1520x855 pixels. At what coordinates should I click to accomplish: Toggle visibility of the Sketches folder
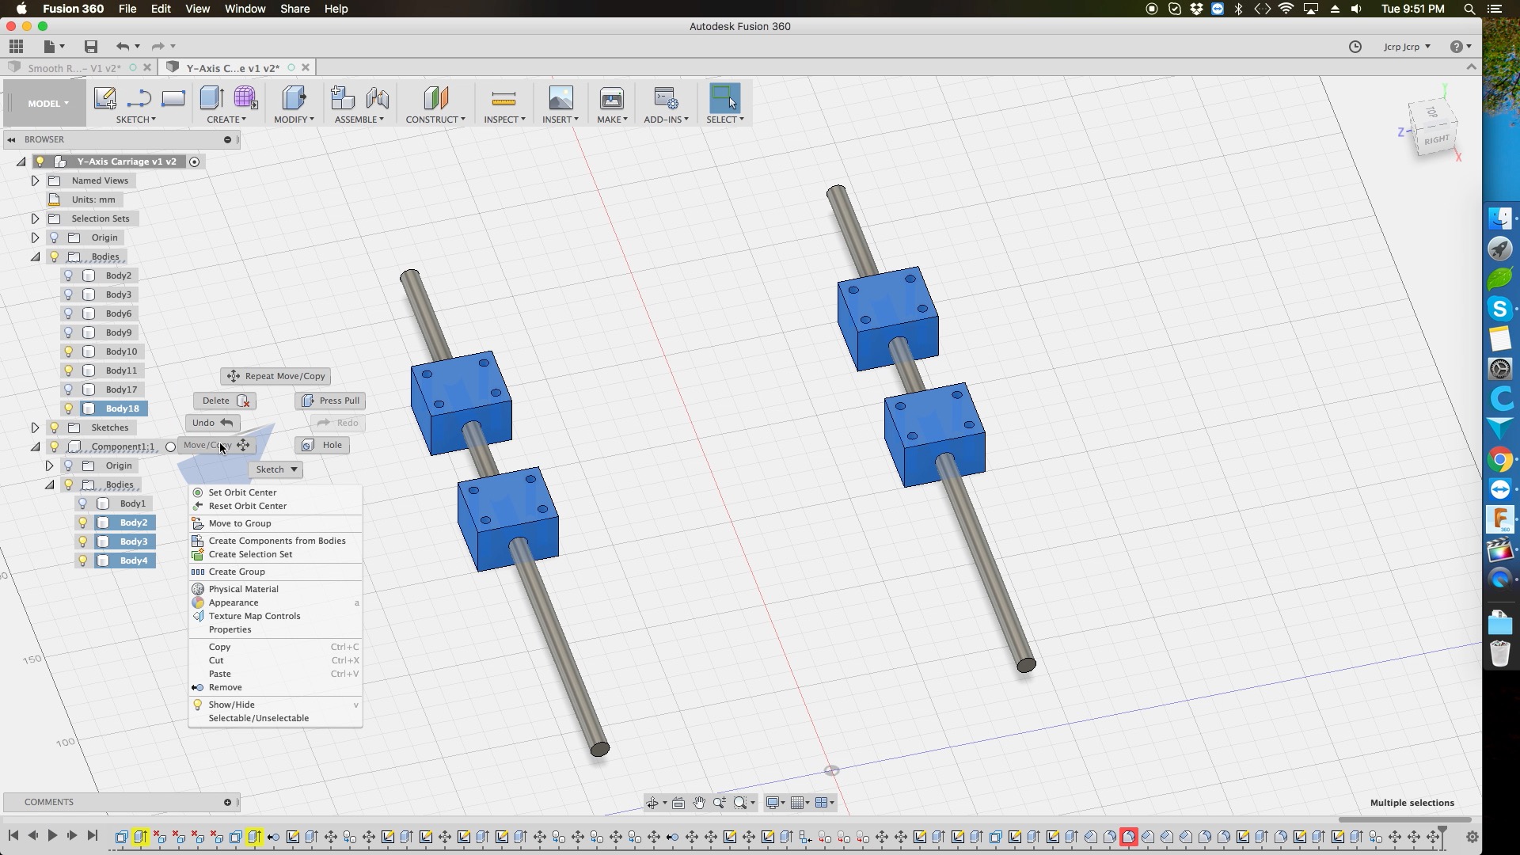pos(55,427)
